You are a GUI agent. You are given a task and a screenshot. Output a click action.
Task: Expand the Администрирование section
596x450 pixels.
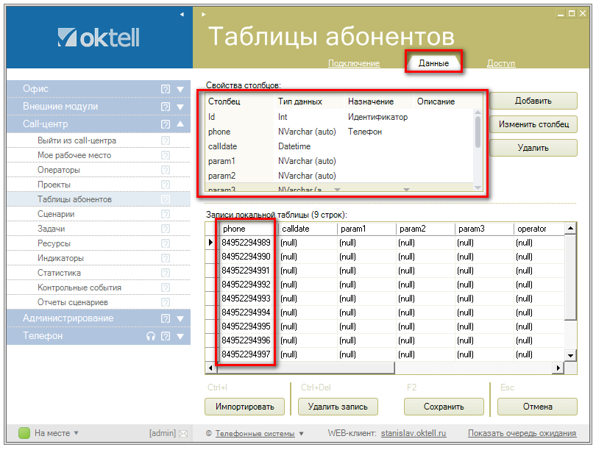pyautogui.click(x=180, y=318)
